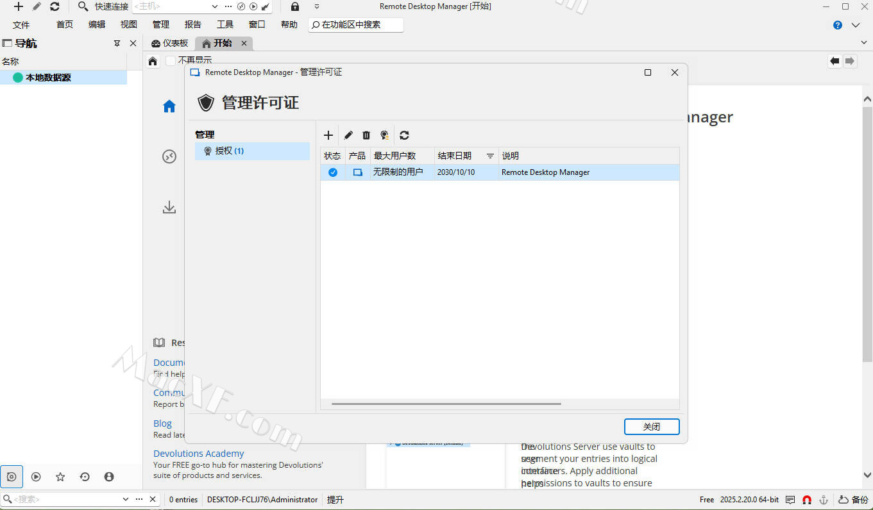Click the lock application icon
The image size is (873, 510).
coord(294,6)
